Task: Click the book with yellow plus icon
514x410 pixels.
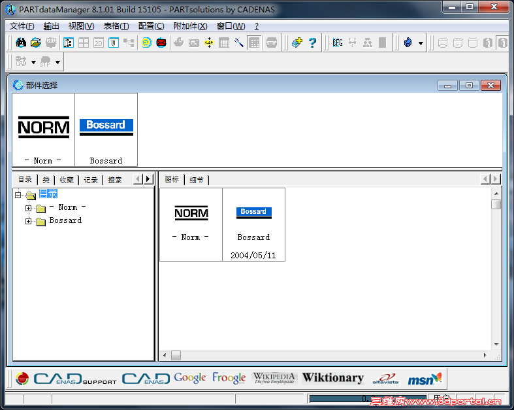Action: [x=297, y=43]
